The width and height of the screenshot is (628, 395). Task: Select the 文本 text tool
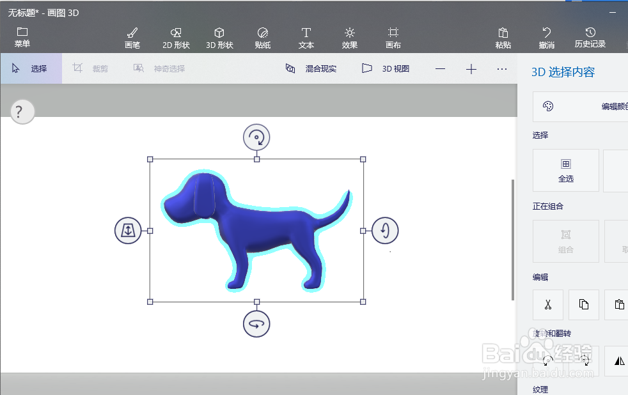[x=306, y=38]
